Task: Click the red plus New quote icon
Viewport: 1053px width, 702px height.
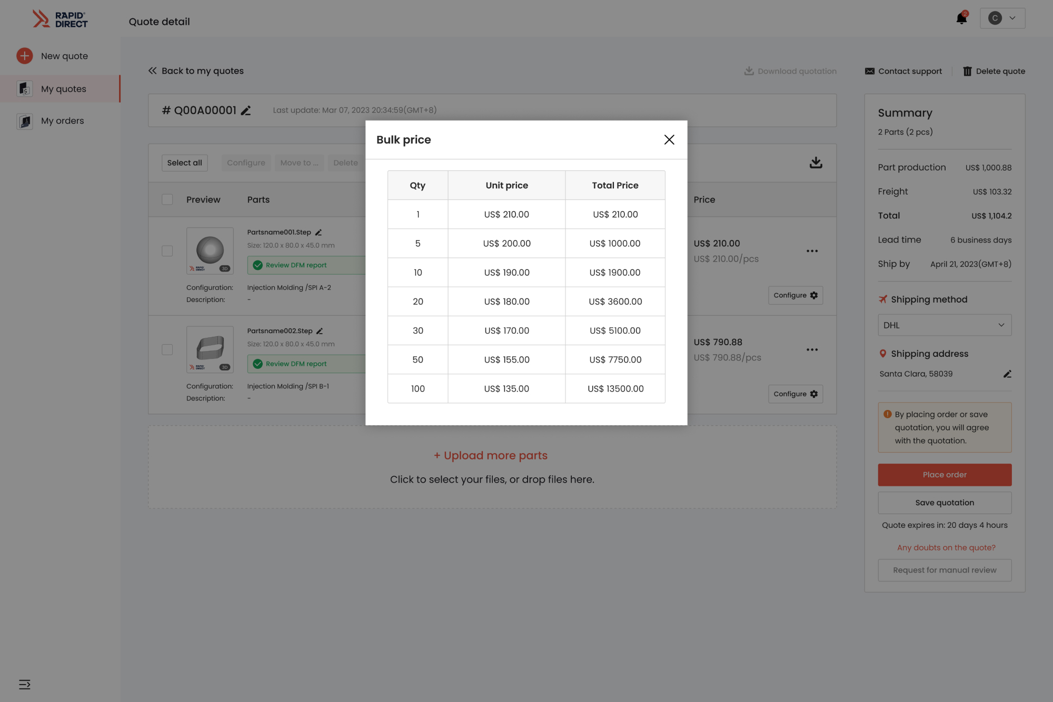Action: [x=24, y=56]
